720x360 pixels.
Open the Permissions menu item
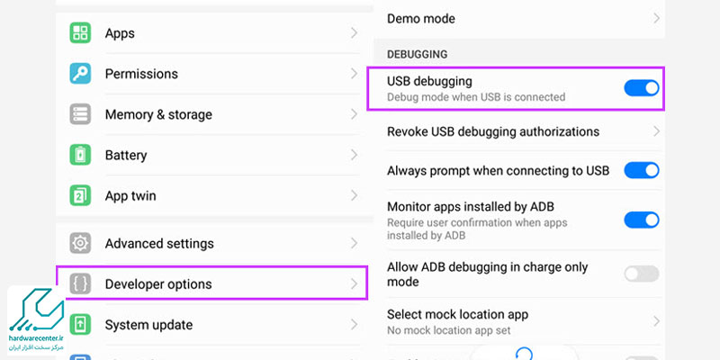tap(141, 74)
